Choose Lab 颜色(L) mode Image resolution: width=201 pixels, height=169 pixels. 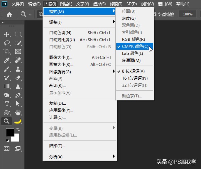click(x=135, y=54)
